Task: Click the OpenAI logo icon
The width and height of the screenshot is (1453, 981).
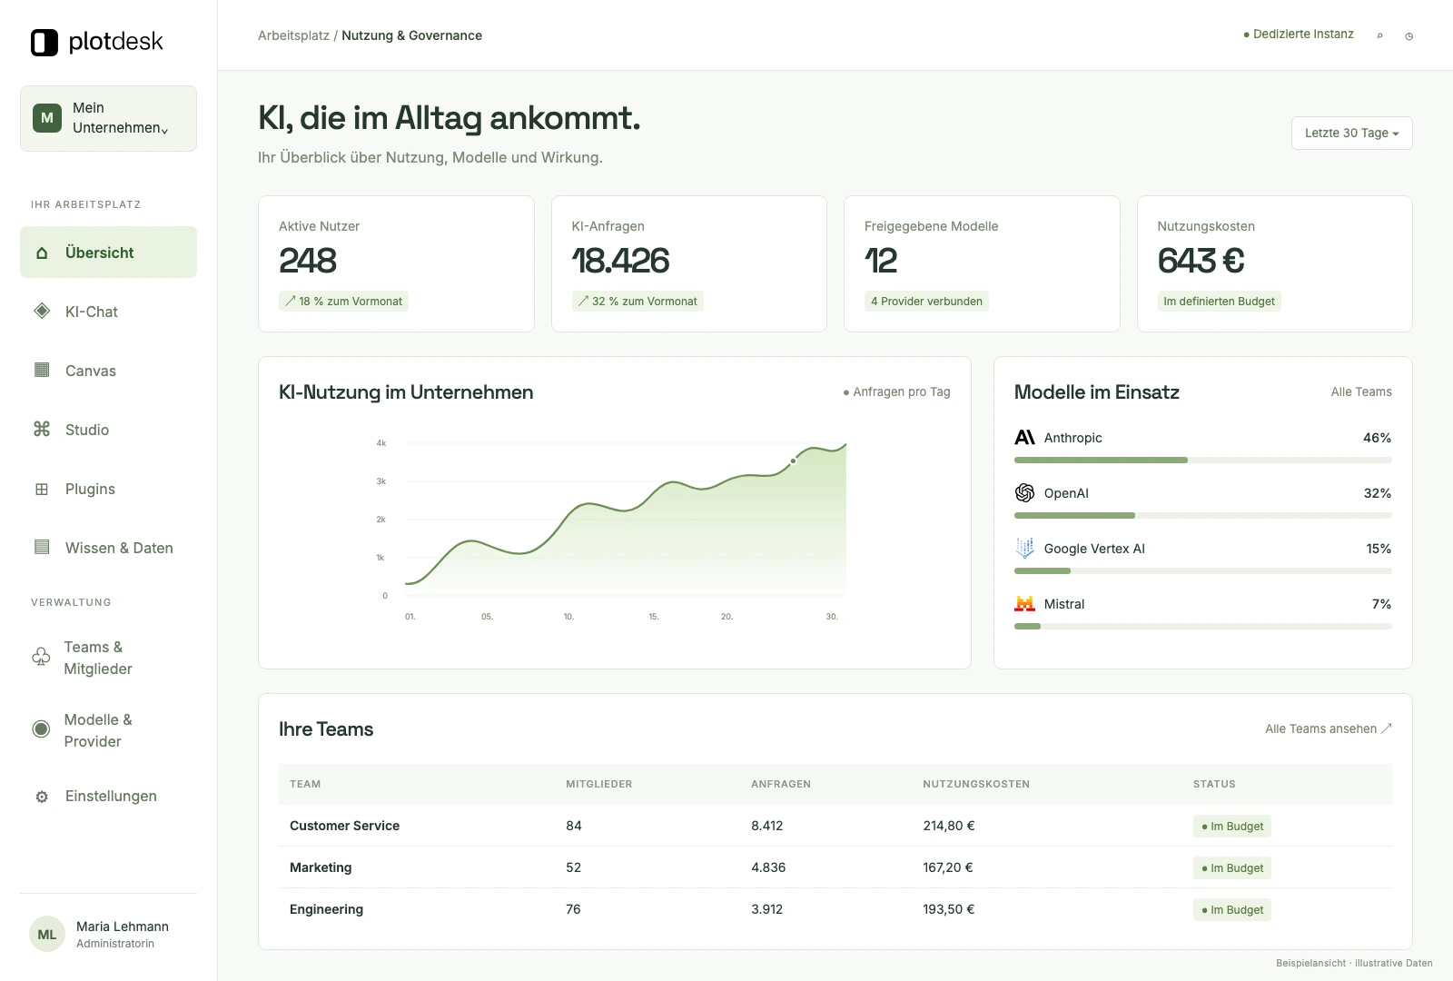Action: tap(1024, 492)
